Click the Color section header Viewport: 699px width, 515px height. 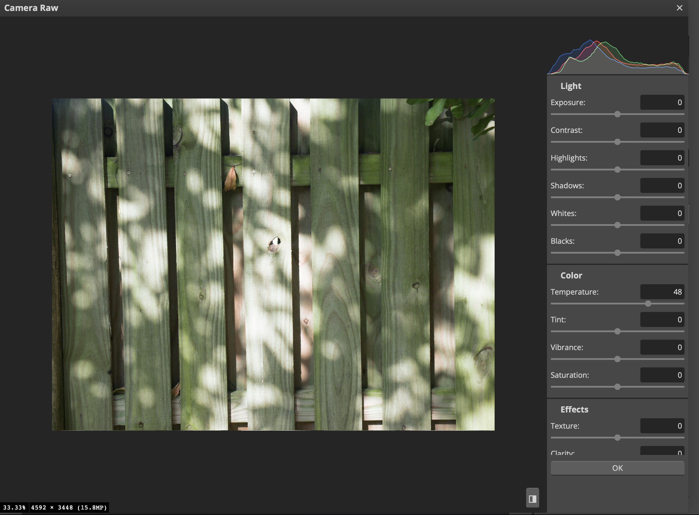(571, 275)
